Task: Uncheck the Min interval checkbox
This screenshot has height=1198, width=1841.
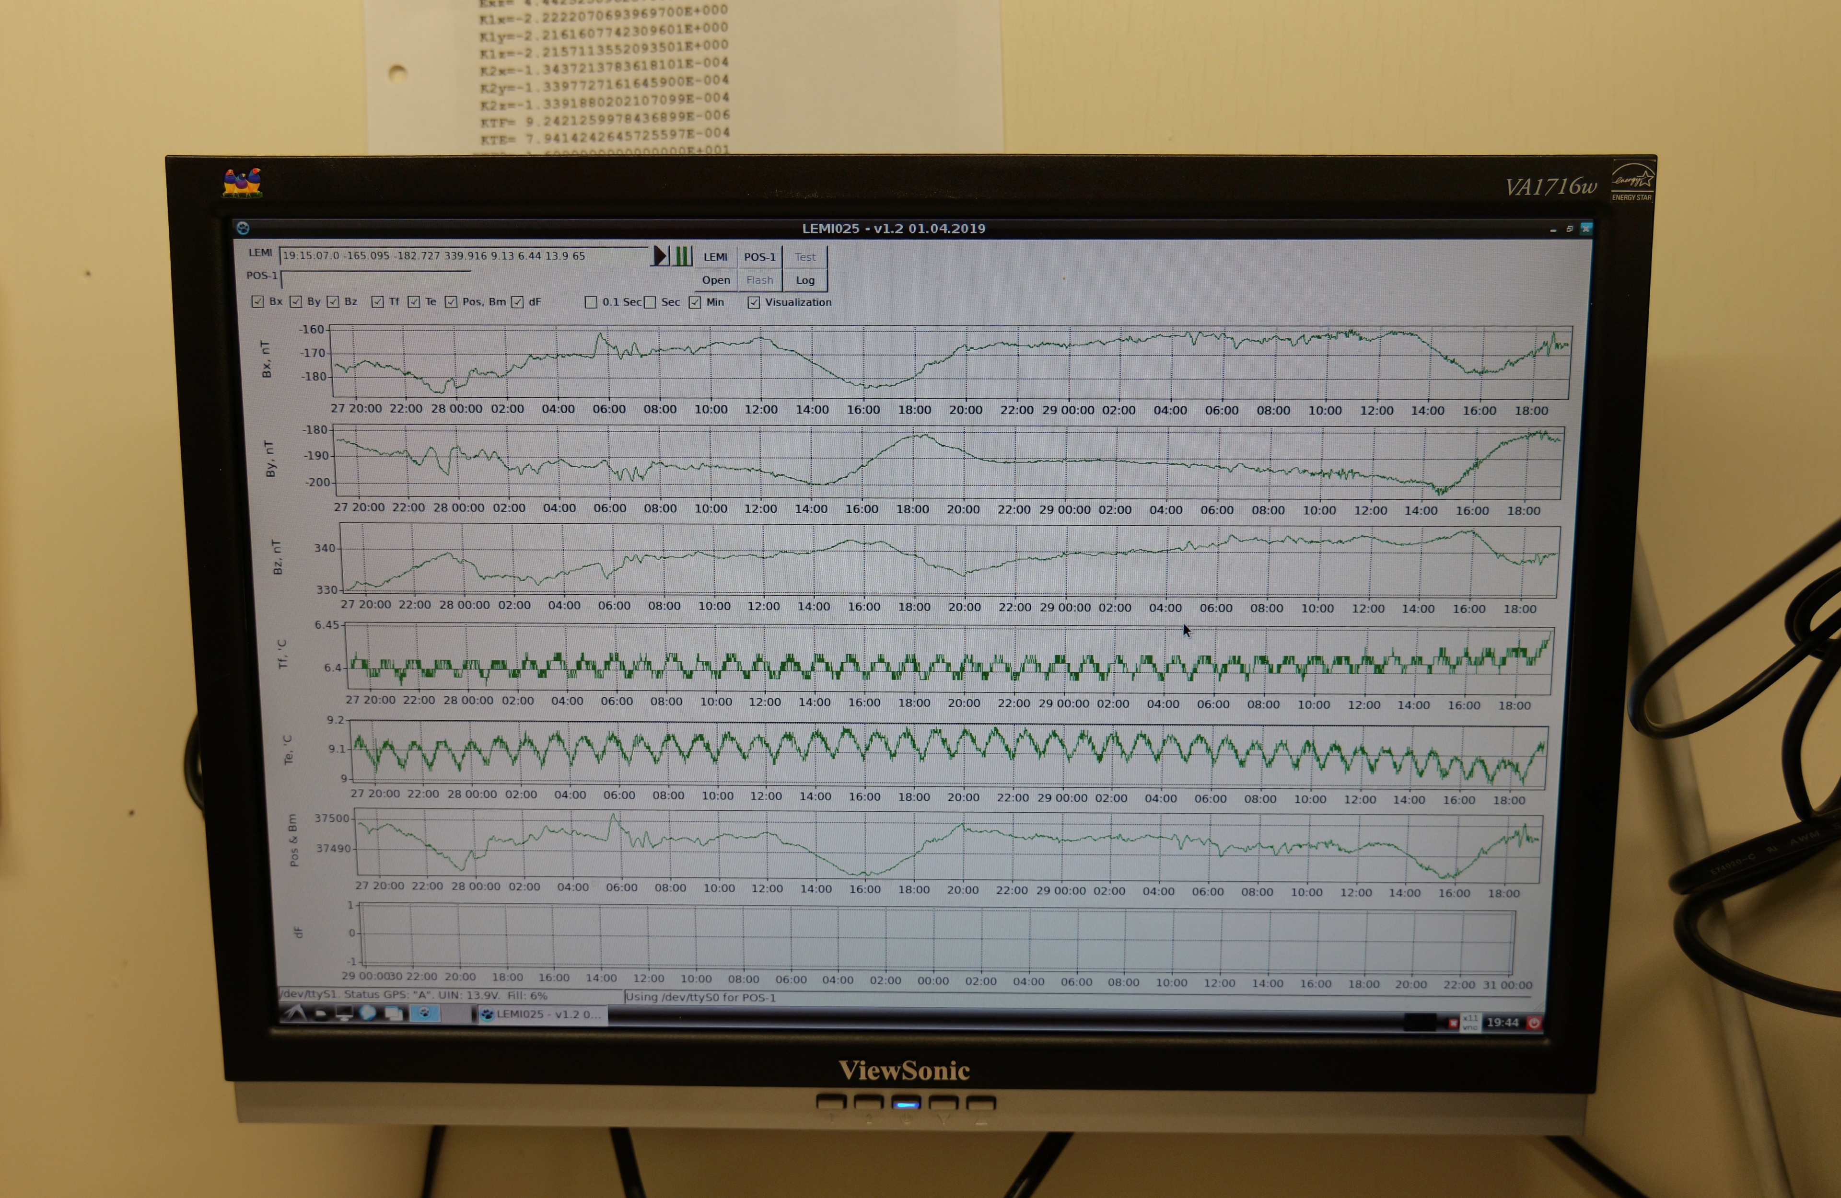Action: (x=695, y=302)
